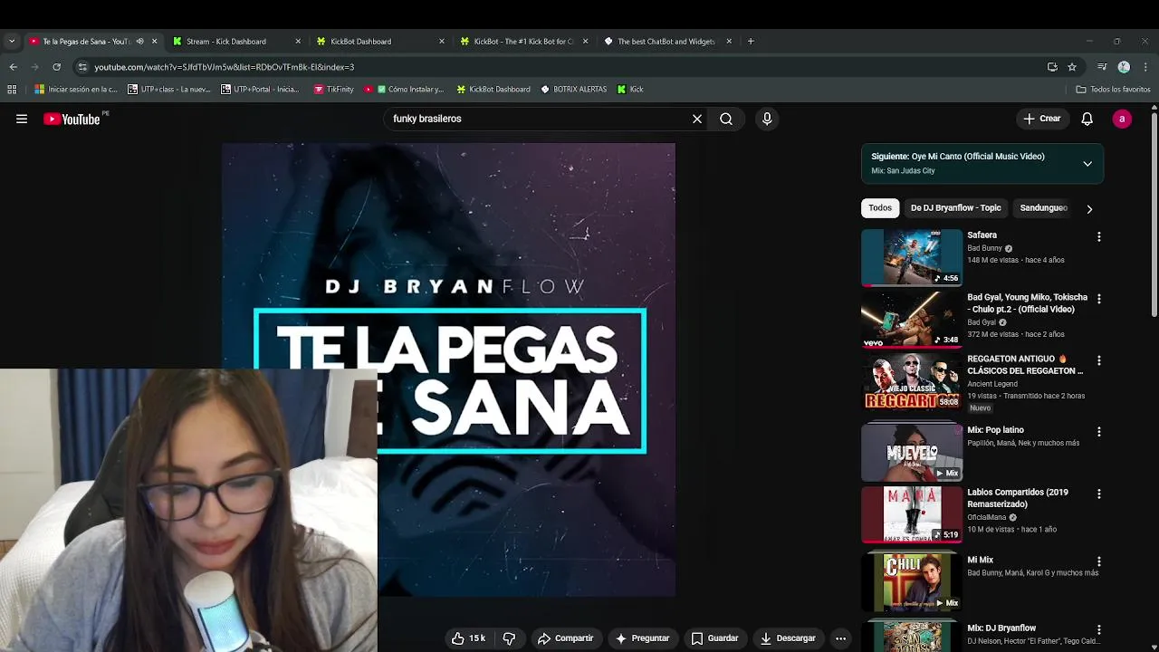Screen dimensions: 1159x652
Task: Share the video via Compartir
Action: click(565, 638)
